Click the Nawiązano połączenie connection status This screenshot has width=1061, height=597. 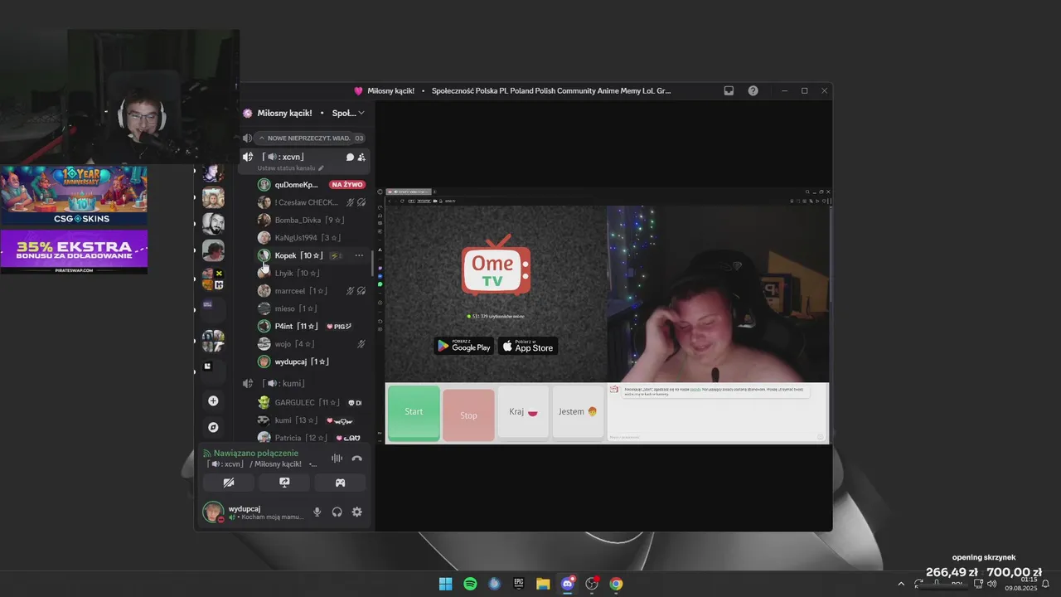pyautogui.click(x=256, y=454)
